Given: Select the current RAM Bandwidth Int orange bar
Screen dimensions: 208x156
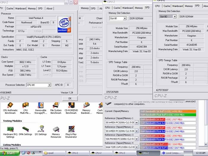Looking at the screenshot, I should click(168, 111).
